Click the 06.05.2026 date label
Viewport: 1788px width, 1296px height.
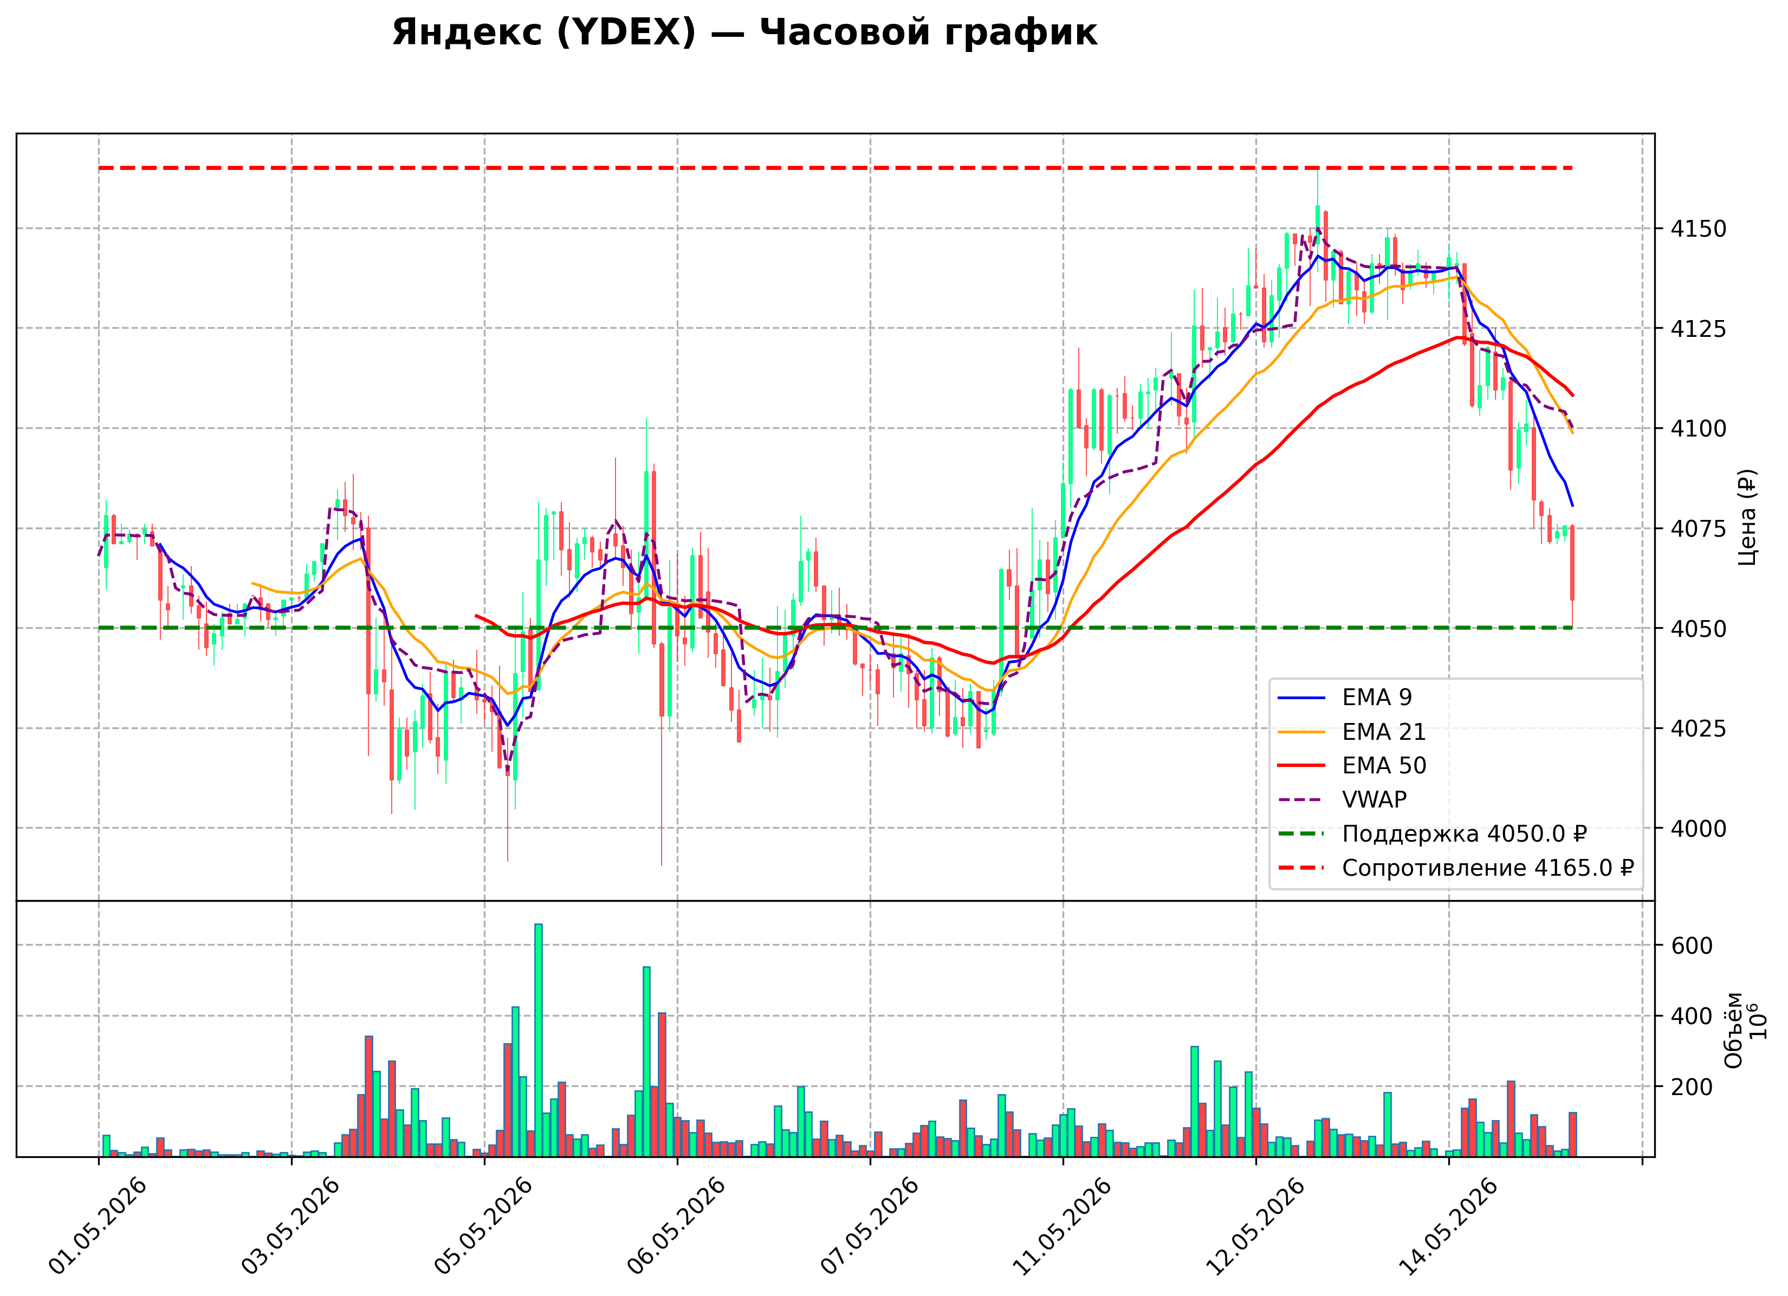[676, 1227]
